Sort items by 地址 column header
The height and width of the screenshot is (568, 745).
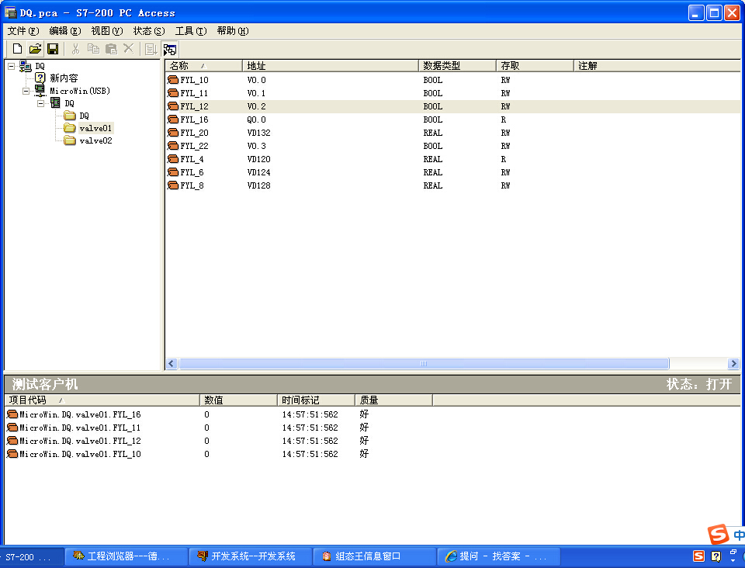331,65
